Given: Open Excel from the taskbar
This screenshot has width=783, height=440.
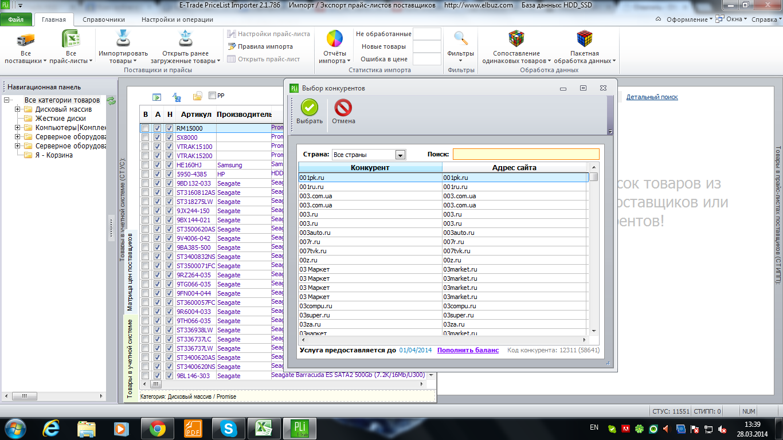Looking at the screenshot, I should [263, 428].
